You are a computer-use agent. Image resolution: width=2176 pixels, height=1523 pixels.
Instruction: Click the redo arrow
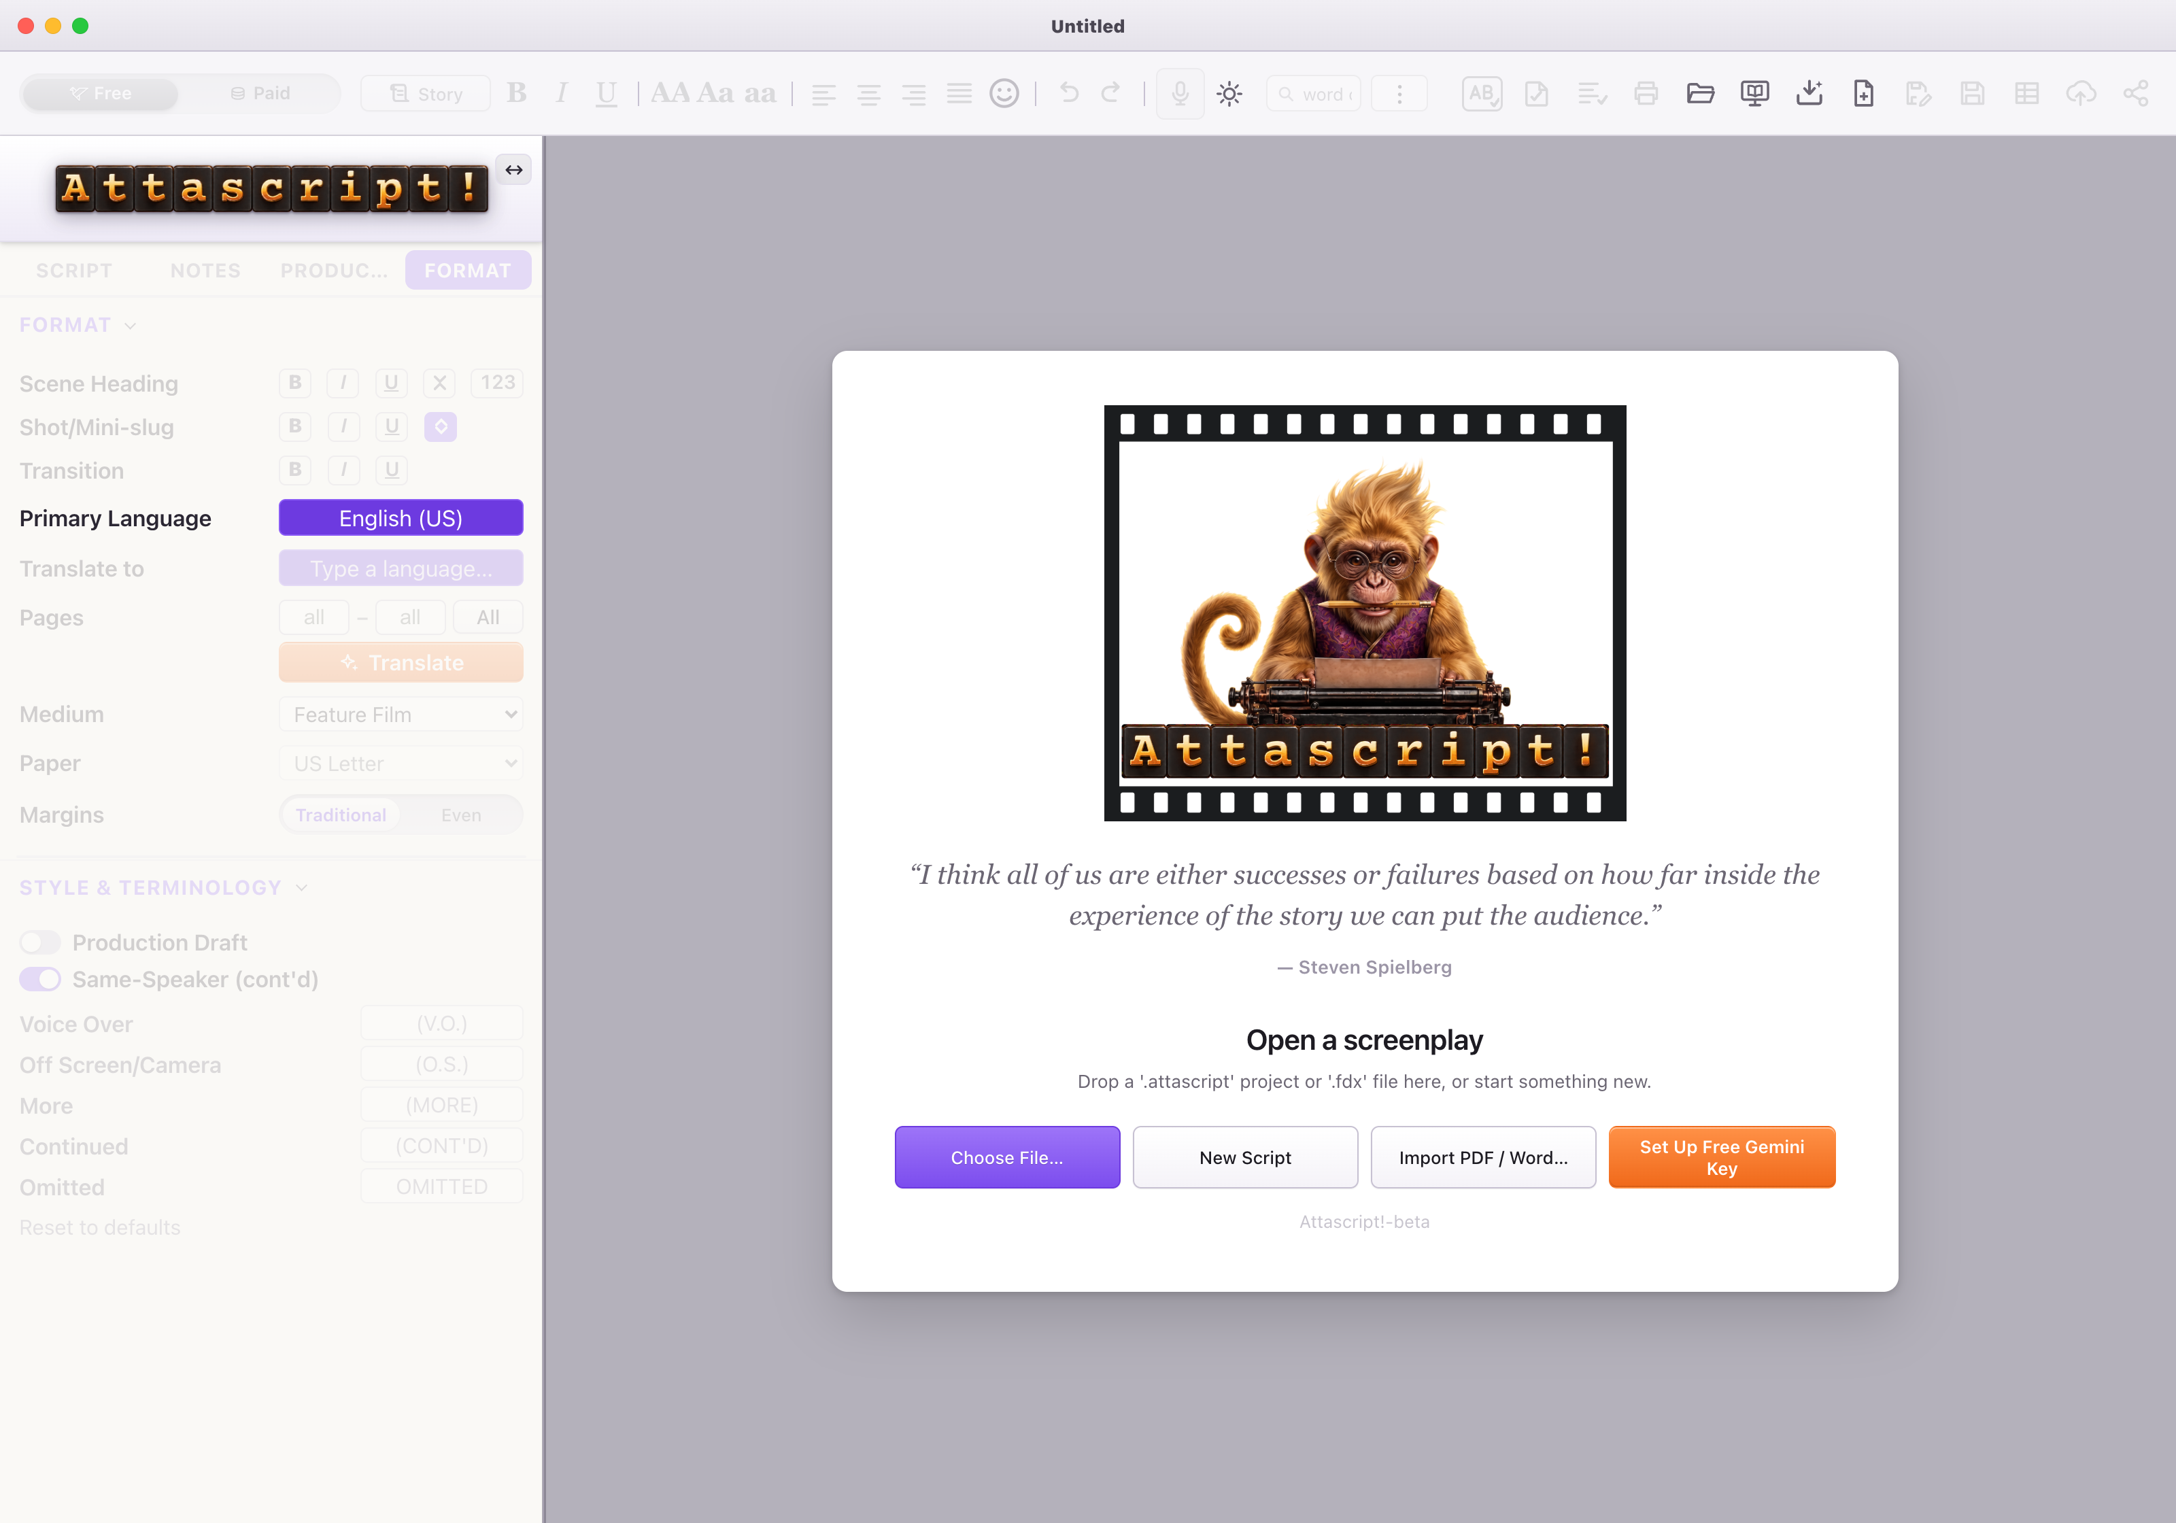click(1110, 93)
